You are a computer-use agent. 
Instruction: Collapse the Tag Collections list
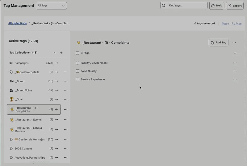pyautogui.click(x=54, y=53)
